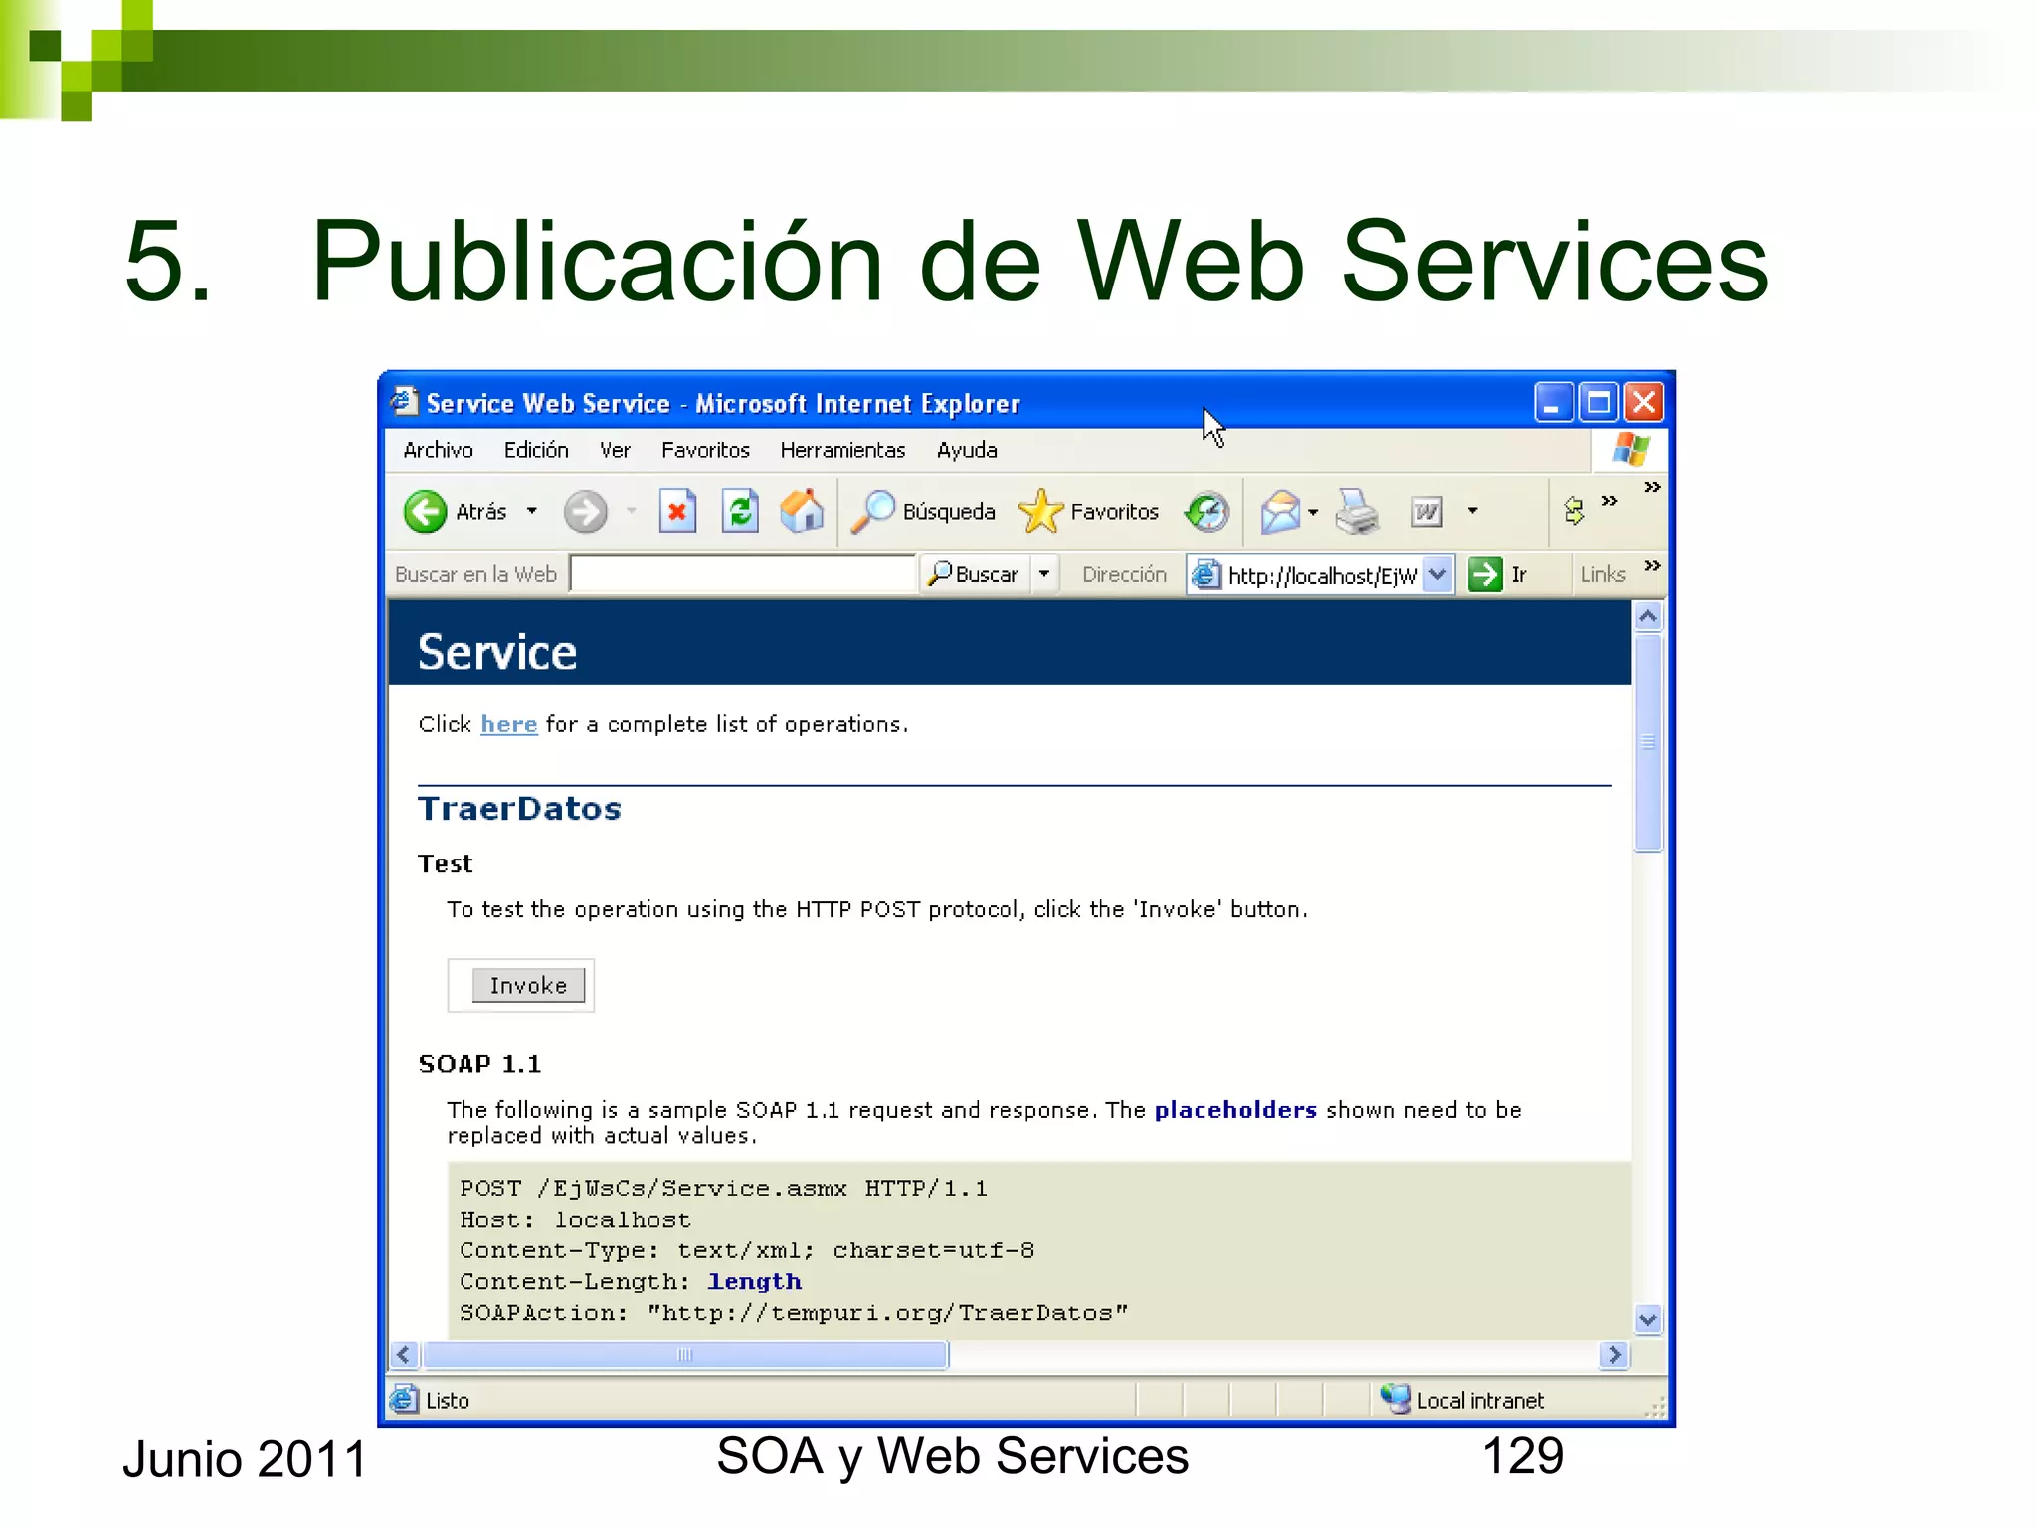Click the green Ir go arrow
This screenshot has width=2037, height=1528.
pyautogui.click(x=1485, y=574)
